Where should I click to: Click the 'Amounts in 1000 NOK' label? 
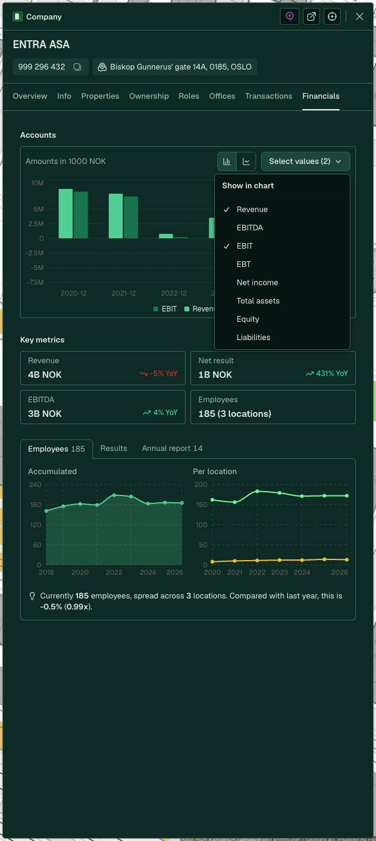click(x=66, y=161)
